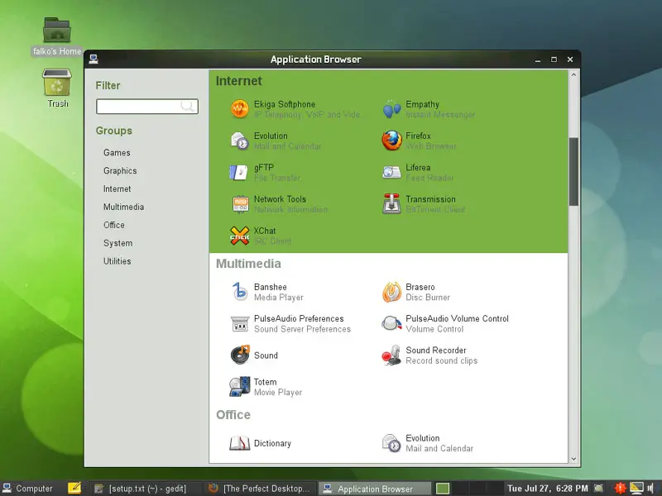Launch the Brasero disc burner icon
Screen dimensions: 662x496
391,292
